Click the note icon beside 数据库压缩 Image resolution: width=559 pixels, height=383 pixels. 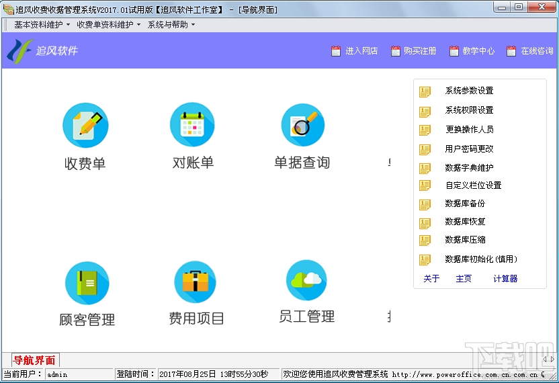click(425, 241)
